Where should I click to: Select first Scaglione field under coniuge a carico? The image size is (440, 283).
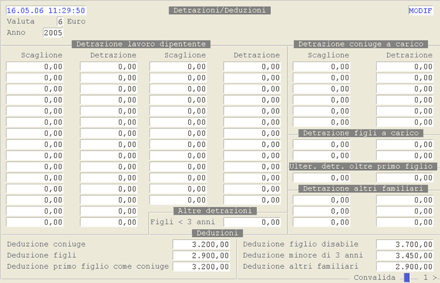(x=322, y=66)
